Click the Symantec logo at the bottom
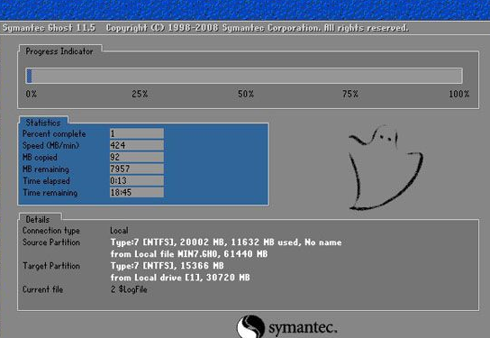 [x=286, y=327]
